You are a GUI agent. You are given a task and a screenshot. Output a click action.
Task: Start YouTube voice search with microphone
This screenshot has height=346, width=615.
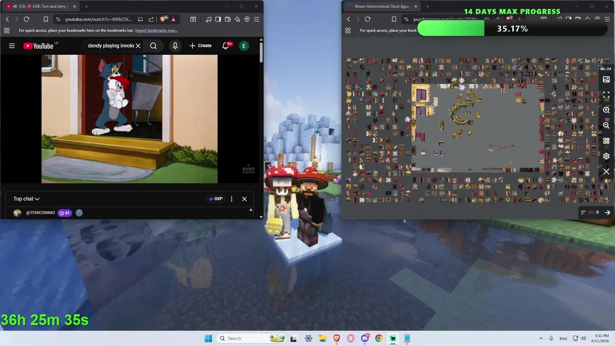coord(175,46)
